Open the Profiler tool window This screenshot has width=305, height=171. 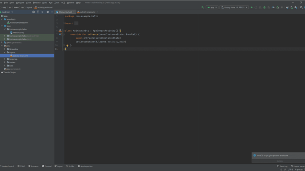tap(70, 166)
